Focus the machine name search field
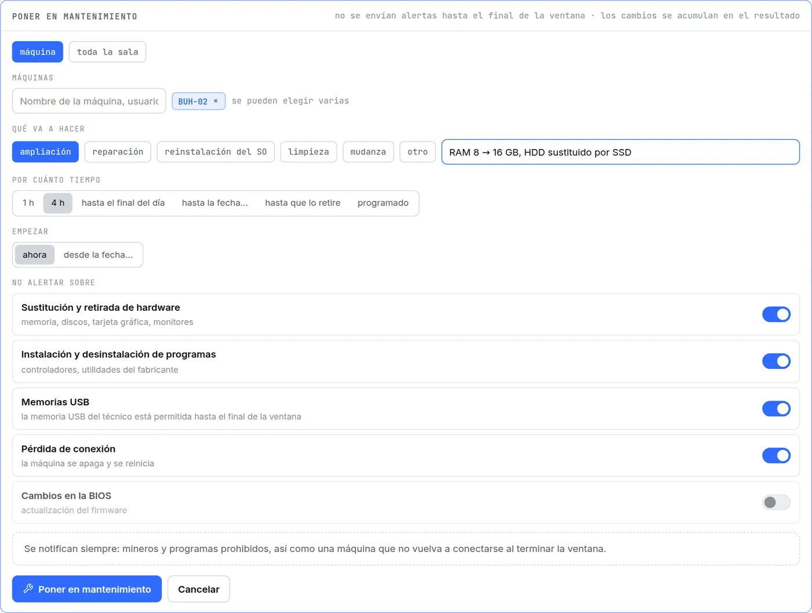The height and width of the screenshot is (613, 812). pyautogui.click(x=89, y=101)
